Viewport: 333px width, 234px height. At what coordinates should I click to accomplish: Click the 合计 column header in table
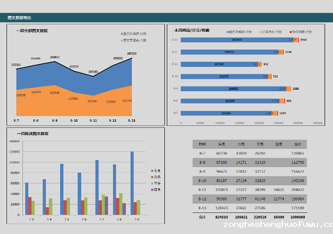[x=298, y=145]
